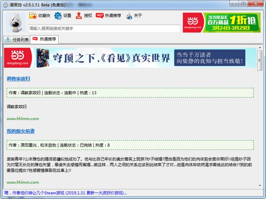Open the 收藏夹 favorites toolbar icon
The width and height of the screenshot is (266, 199).
pos(33,16)
